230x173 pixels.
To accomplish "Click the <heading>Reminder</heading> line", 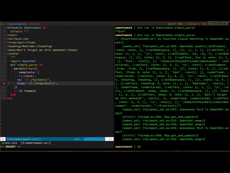I will (x=30, y=46).
